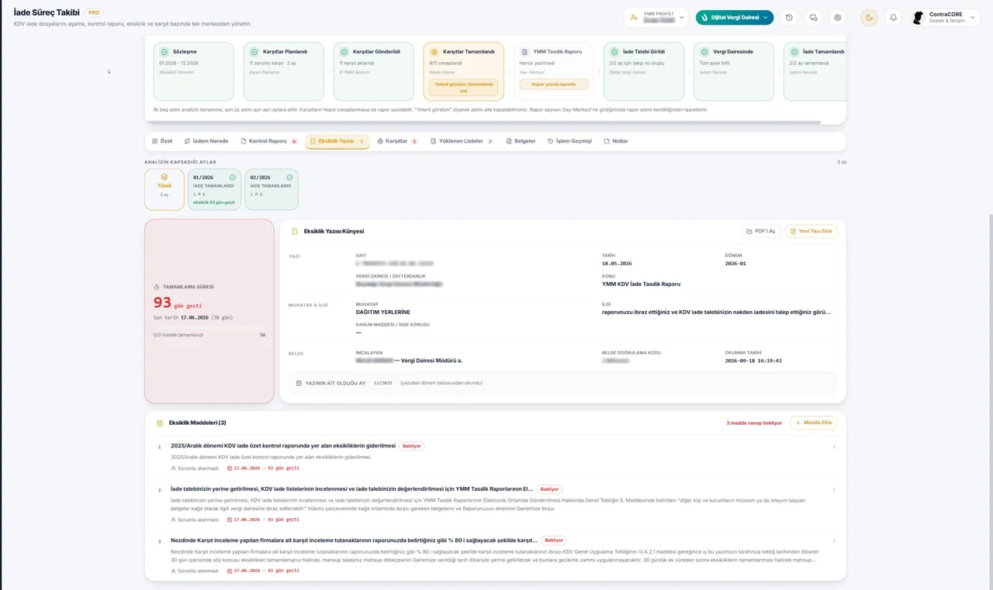The height and width of the screenshot is (590, 993).
Task: Click Rapor yazıldı işaretle button
Action: [x=553, y=85]
